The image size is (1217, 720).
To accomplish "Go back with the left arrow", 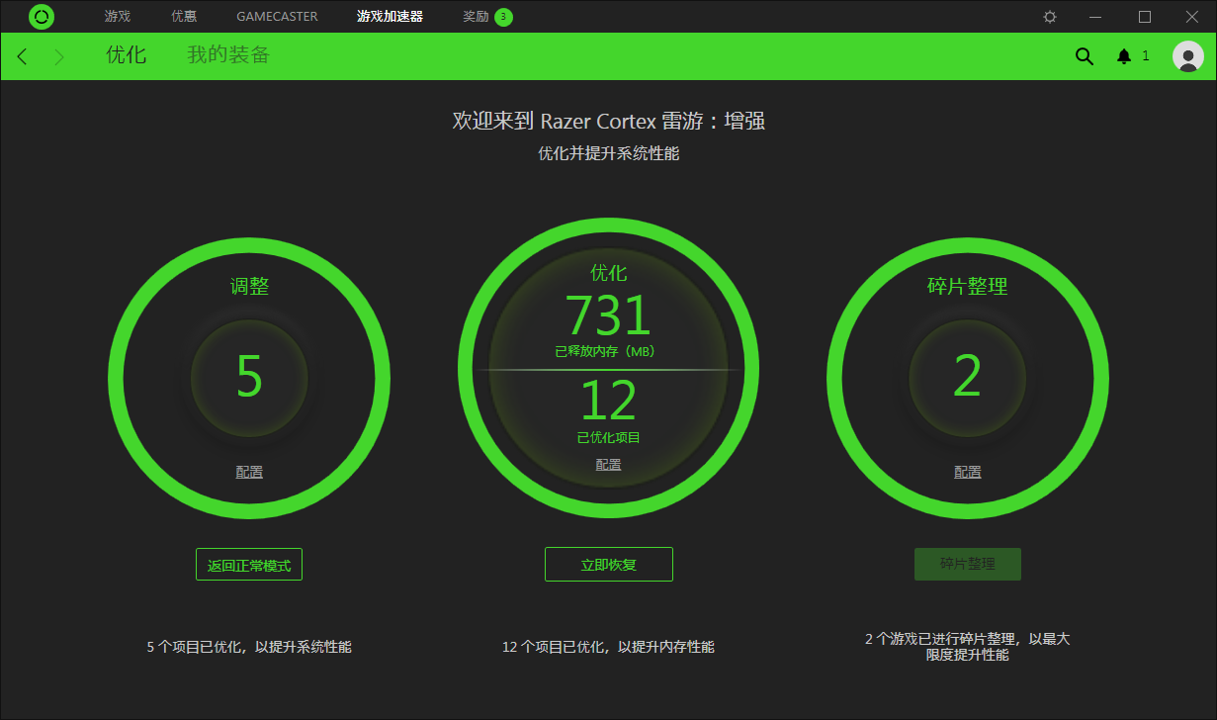I will (23, 56).
